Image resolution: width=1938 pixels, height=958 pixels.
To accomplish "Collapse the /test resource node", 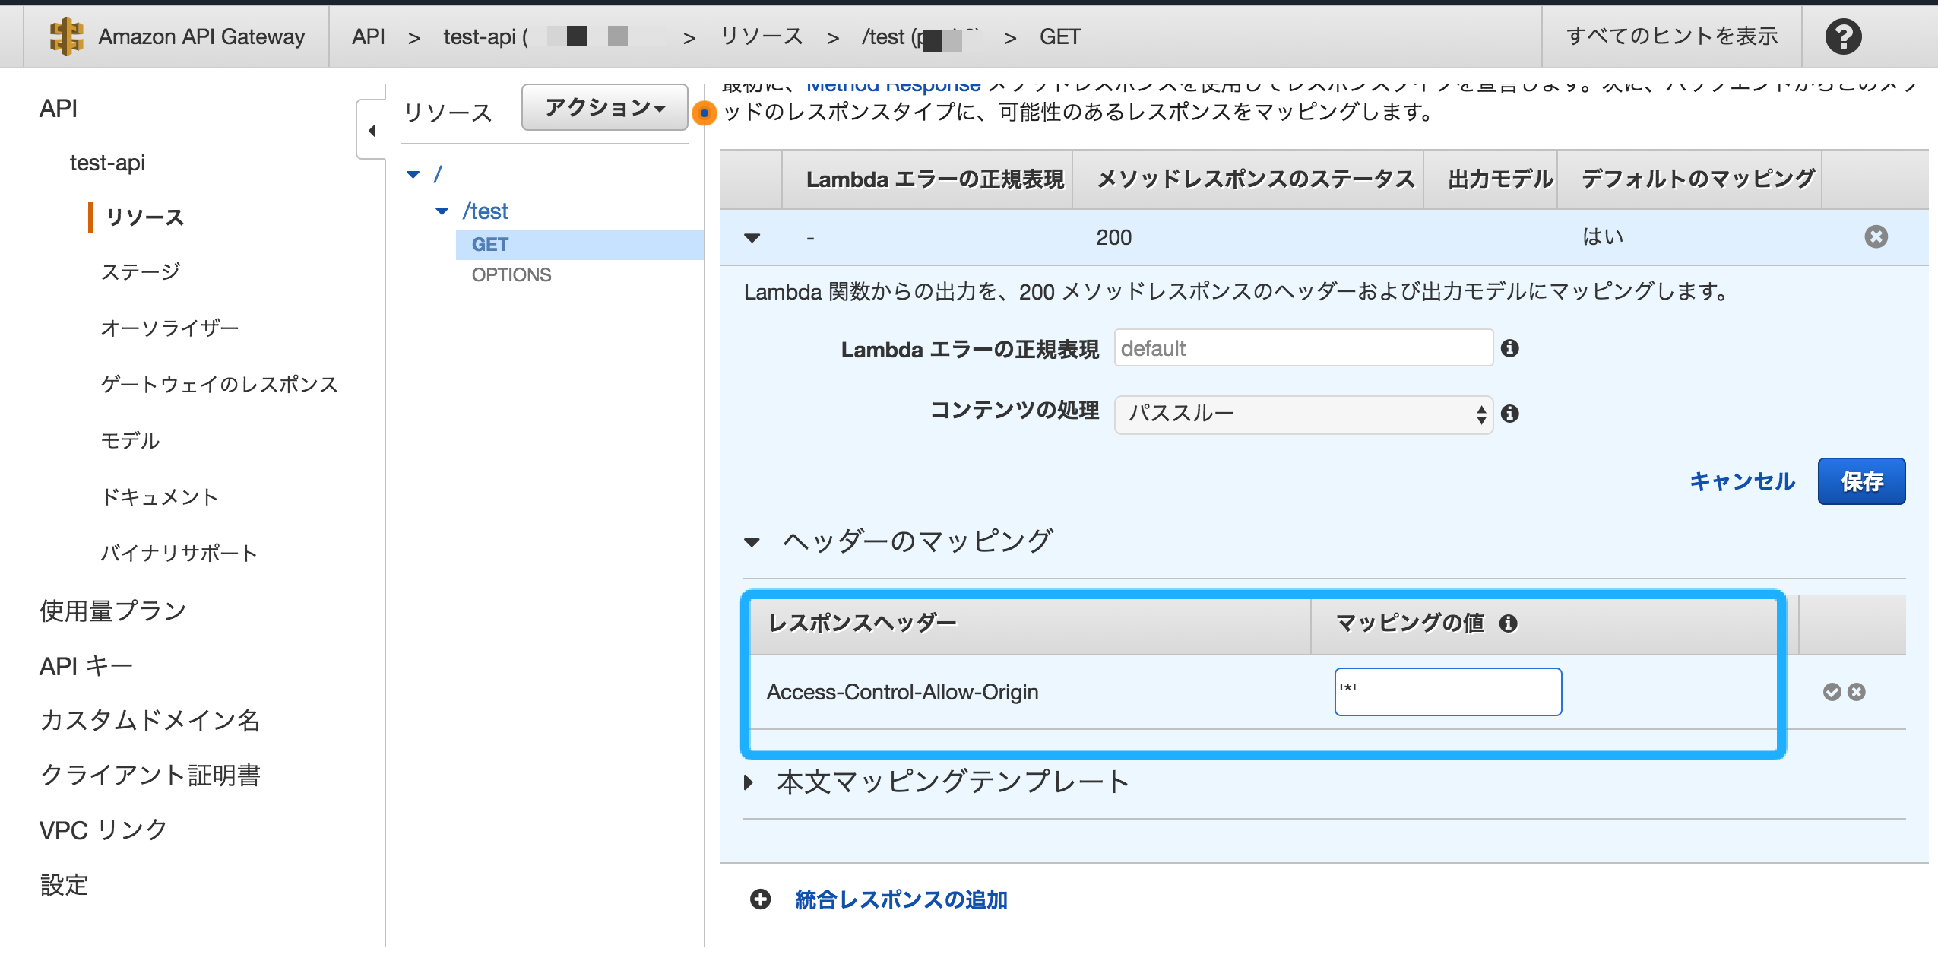I will pos(443,211).
